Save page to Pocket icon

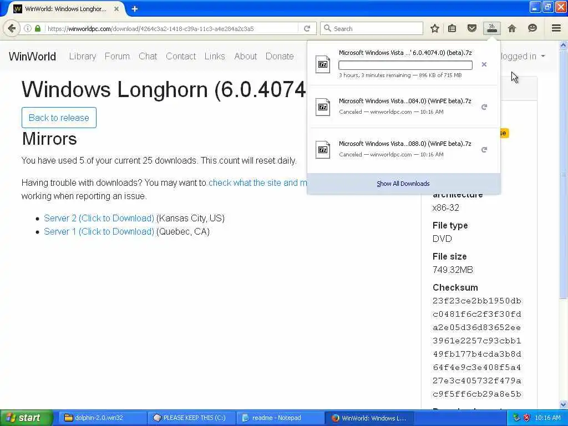click(471, 28)
